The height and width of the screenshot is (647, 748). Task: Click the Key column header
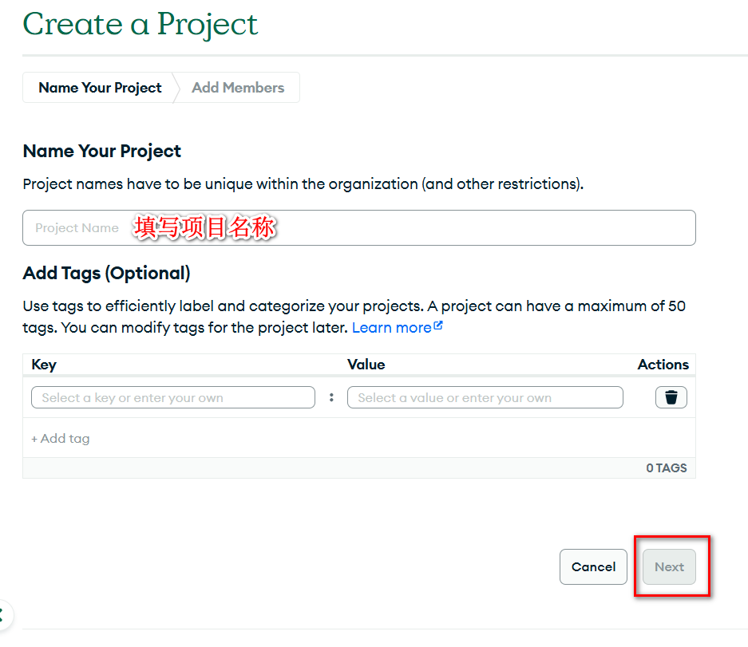(x=44, y=365)
